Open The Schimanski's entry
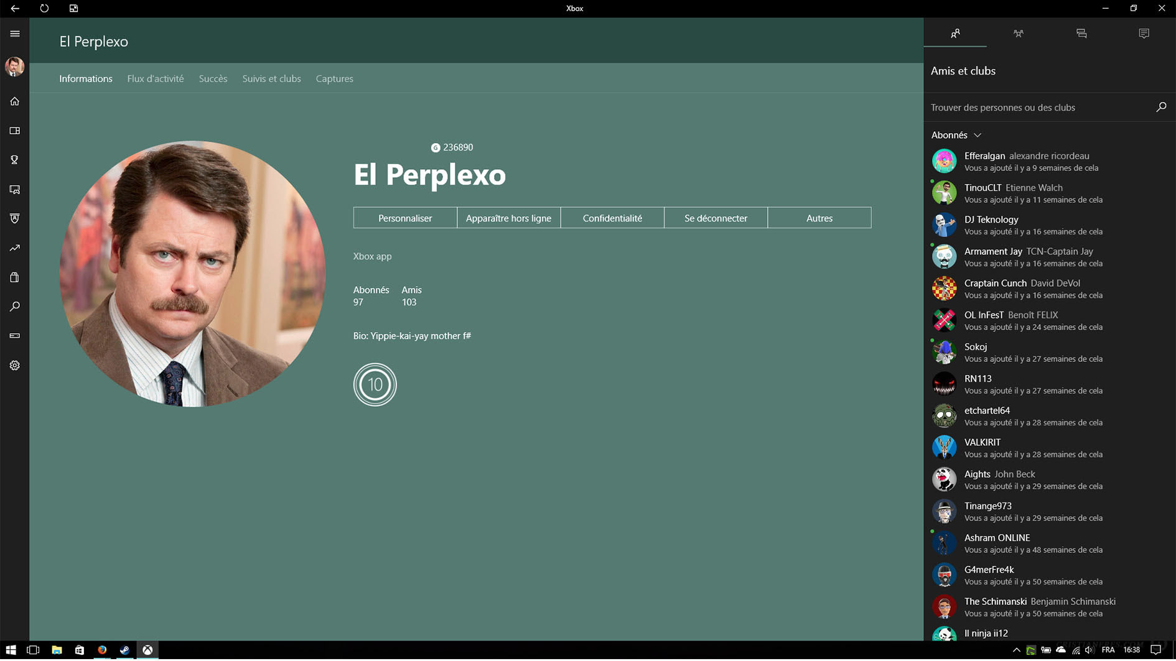1176x661 pixels. click(1050, 607)
